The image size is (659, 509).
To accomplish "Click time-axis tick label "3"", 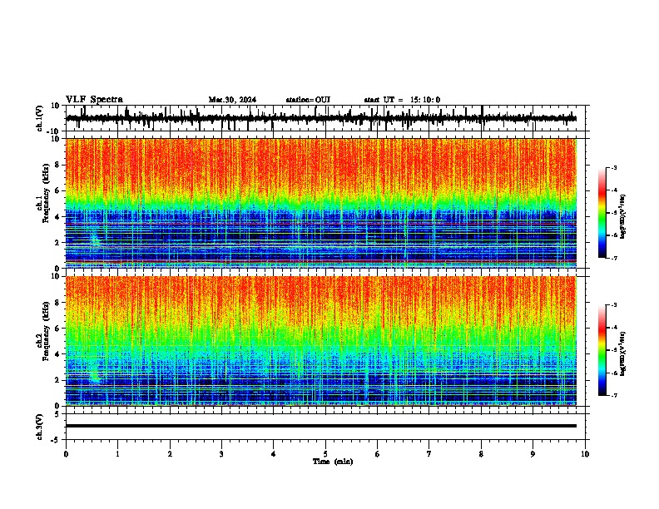I will click(x=221, y=454).
